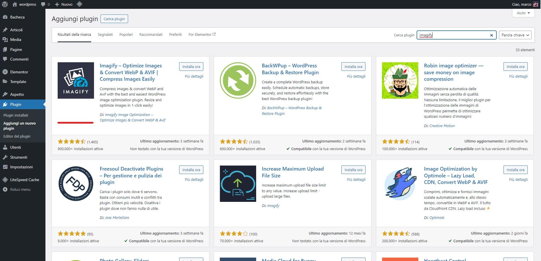Switch to Popolari tab

pos(126,34)
